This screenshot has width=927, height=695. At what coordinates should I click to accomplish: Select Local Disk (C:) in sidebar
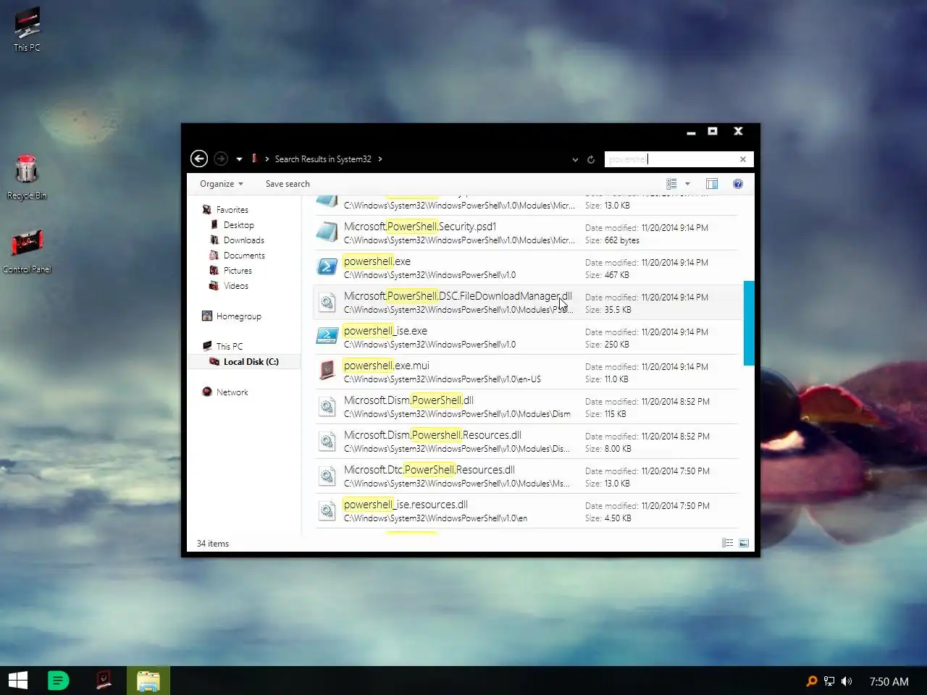click(x=251, y=362)
